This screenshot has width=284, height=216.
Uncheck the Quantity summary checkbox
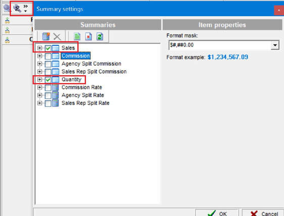pyautogui.click(x=48, y=80)
